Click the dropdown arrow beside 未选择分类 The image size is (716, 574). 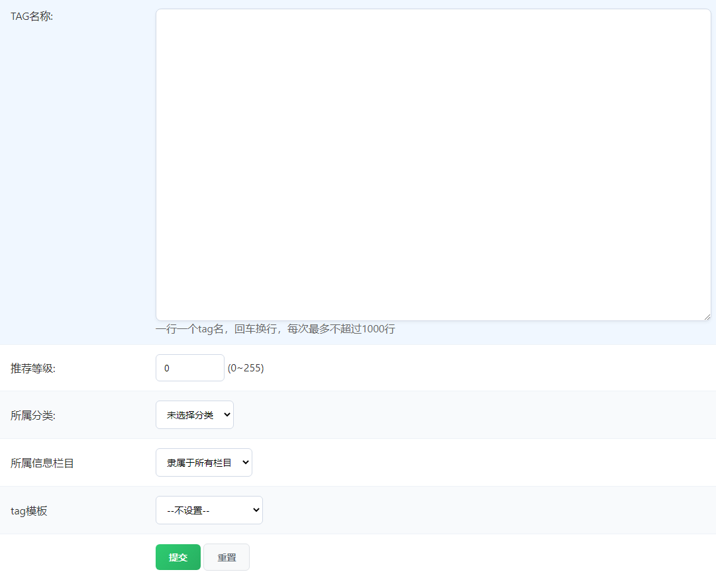tap(227, 414)
